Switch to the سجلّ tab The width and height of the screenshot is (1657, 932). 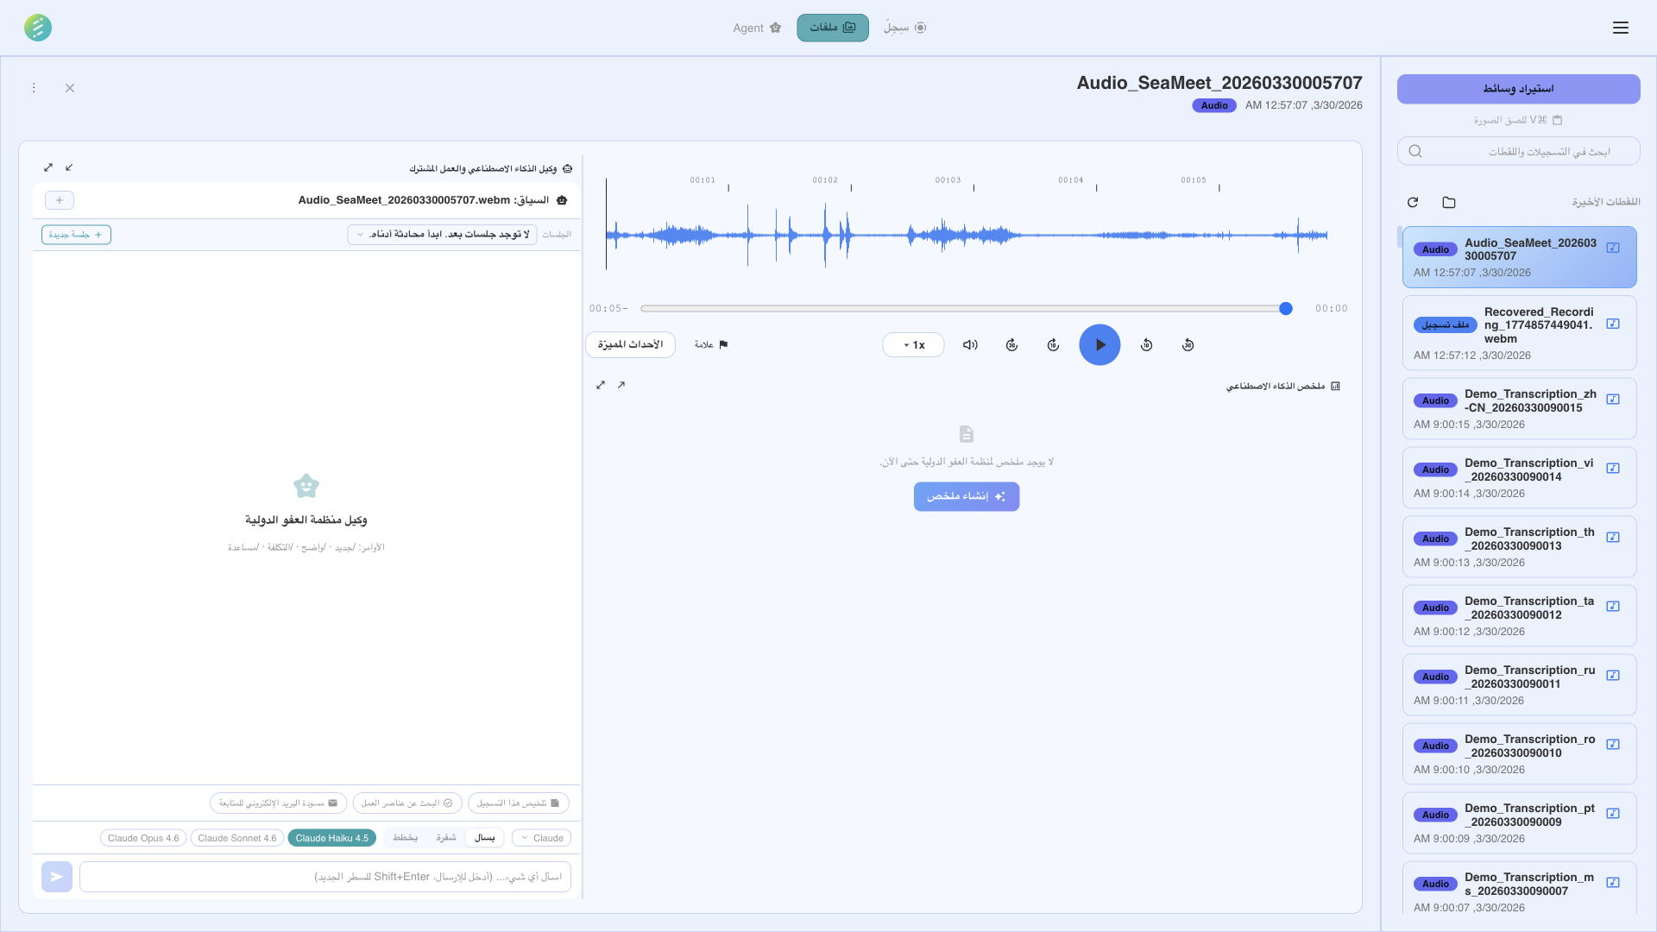click(904, 27)
